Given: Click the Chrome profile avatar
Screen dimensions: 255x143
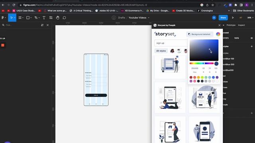Looking at the screenshot, I should click(247, 5).
